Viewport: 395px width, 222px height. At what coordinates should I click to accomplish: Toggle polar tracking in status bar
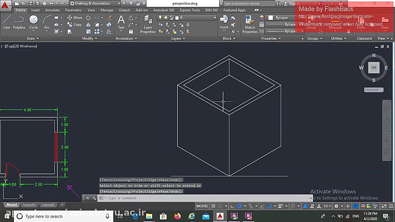click(239, 206)
